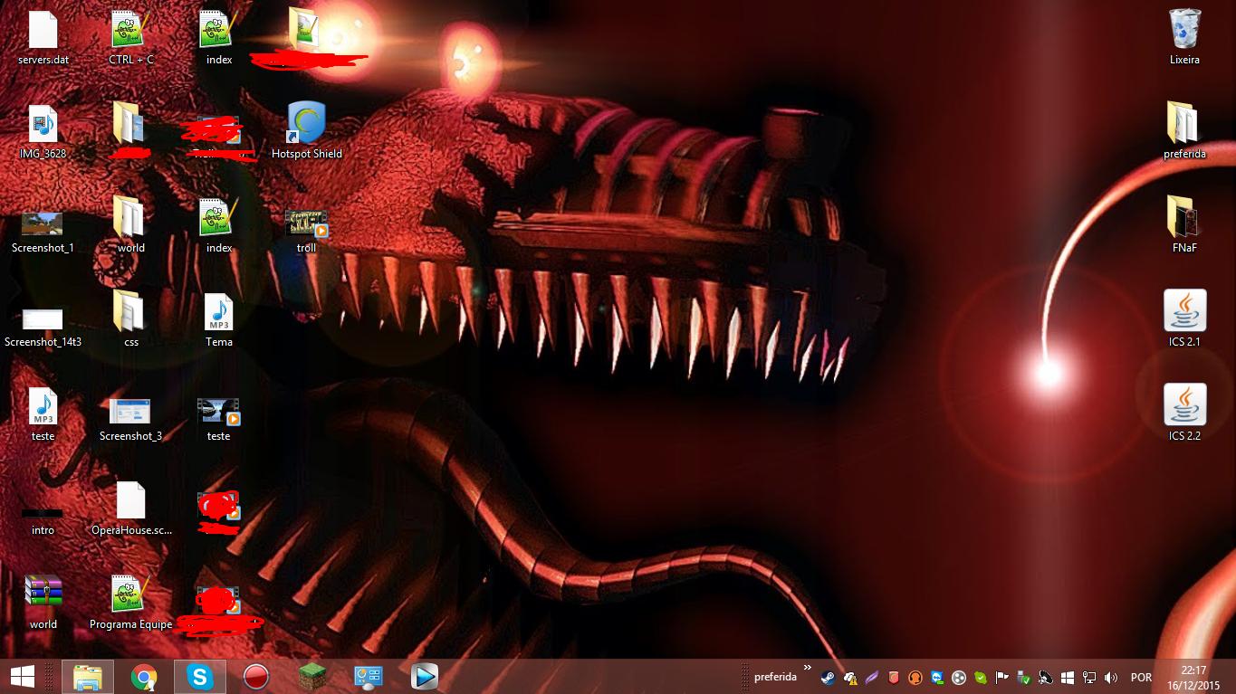
Task: Select the IMG_3628 media file
Action: [x=43, y=130]
